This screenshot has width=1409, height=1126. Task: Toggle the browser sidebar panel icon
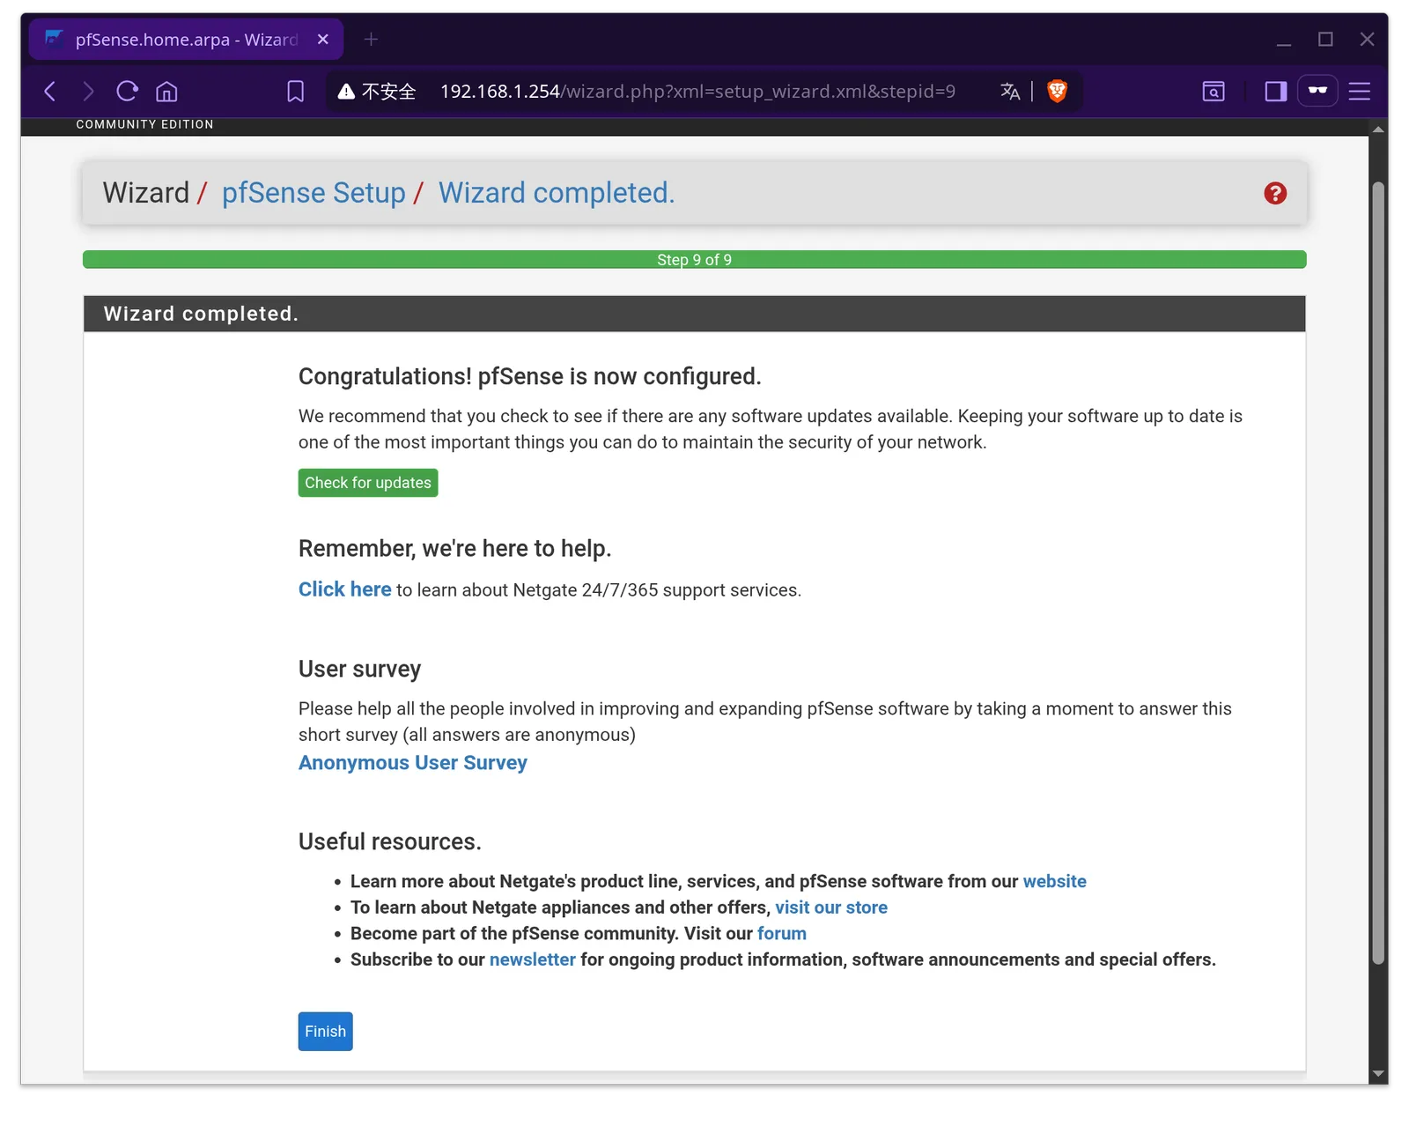(1276, 91)
